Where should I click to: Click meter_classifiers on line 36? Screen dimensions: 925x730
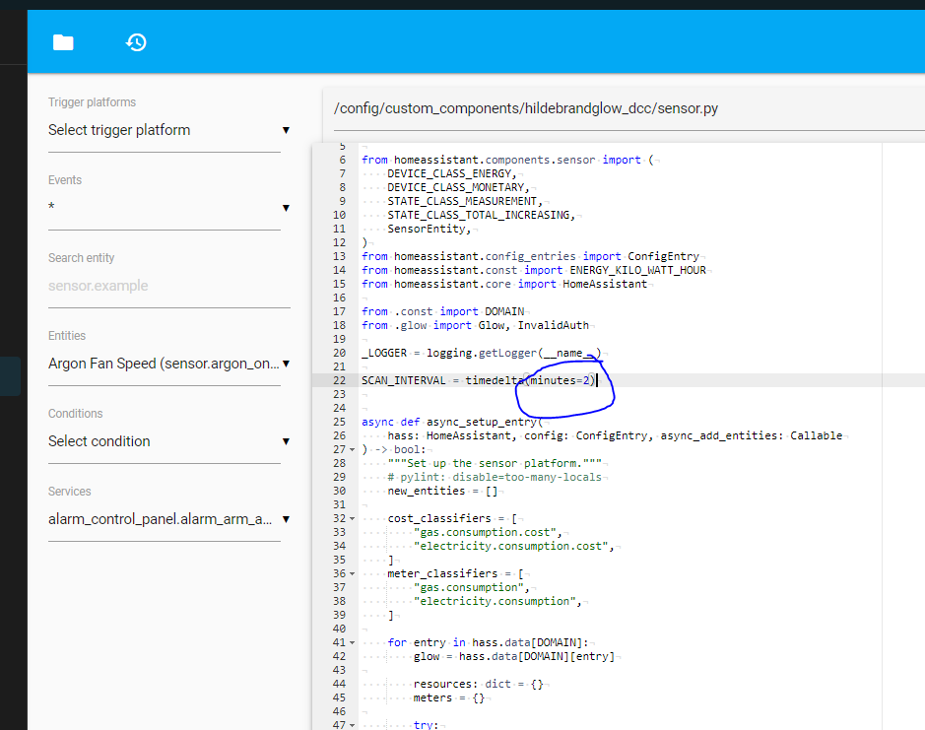coord(442,573)
